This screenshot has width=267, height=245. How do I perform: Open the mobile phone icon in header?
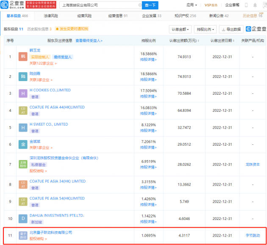point(246,5)
